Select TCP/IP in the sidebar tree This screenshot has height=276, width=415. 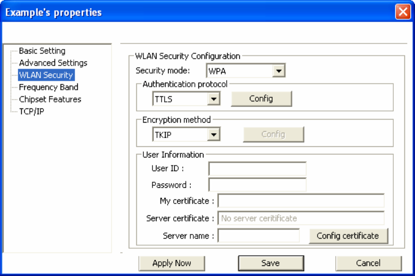pyautogui.click(x=31, y=112)
